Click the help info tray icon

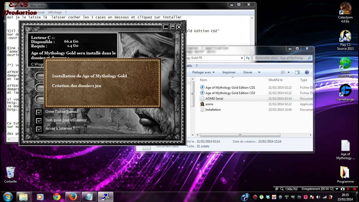point(245,197)
